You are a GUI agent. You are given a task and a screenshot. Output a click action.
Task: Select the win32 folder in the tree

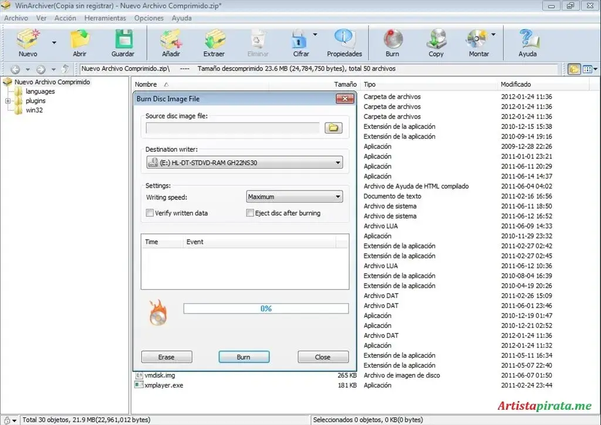(x=33, y=110)
